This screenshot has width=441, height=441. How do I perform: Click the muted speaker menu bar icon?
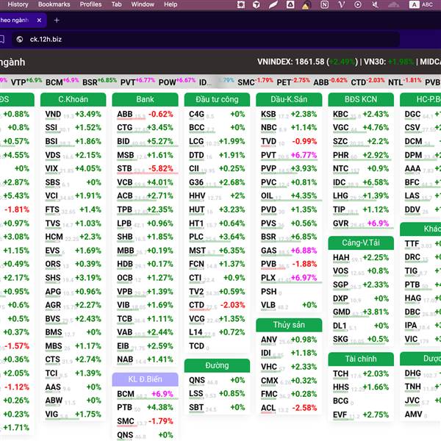[x=375, y=4]
